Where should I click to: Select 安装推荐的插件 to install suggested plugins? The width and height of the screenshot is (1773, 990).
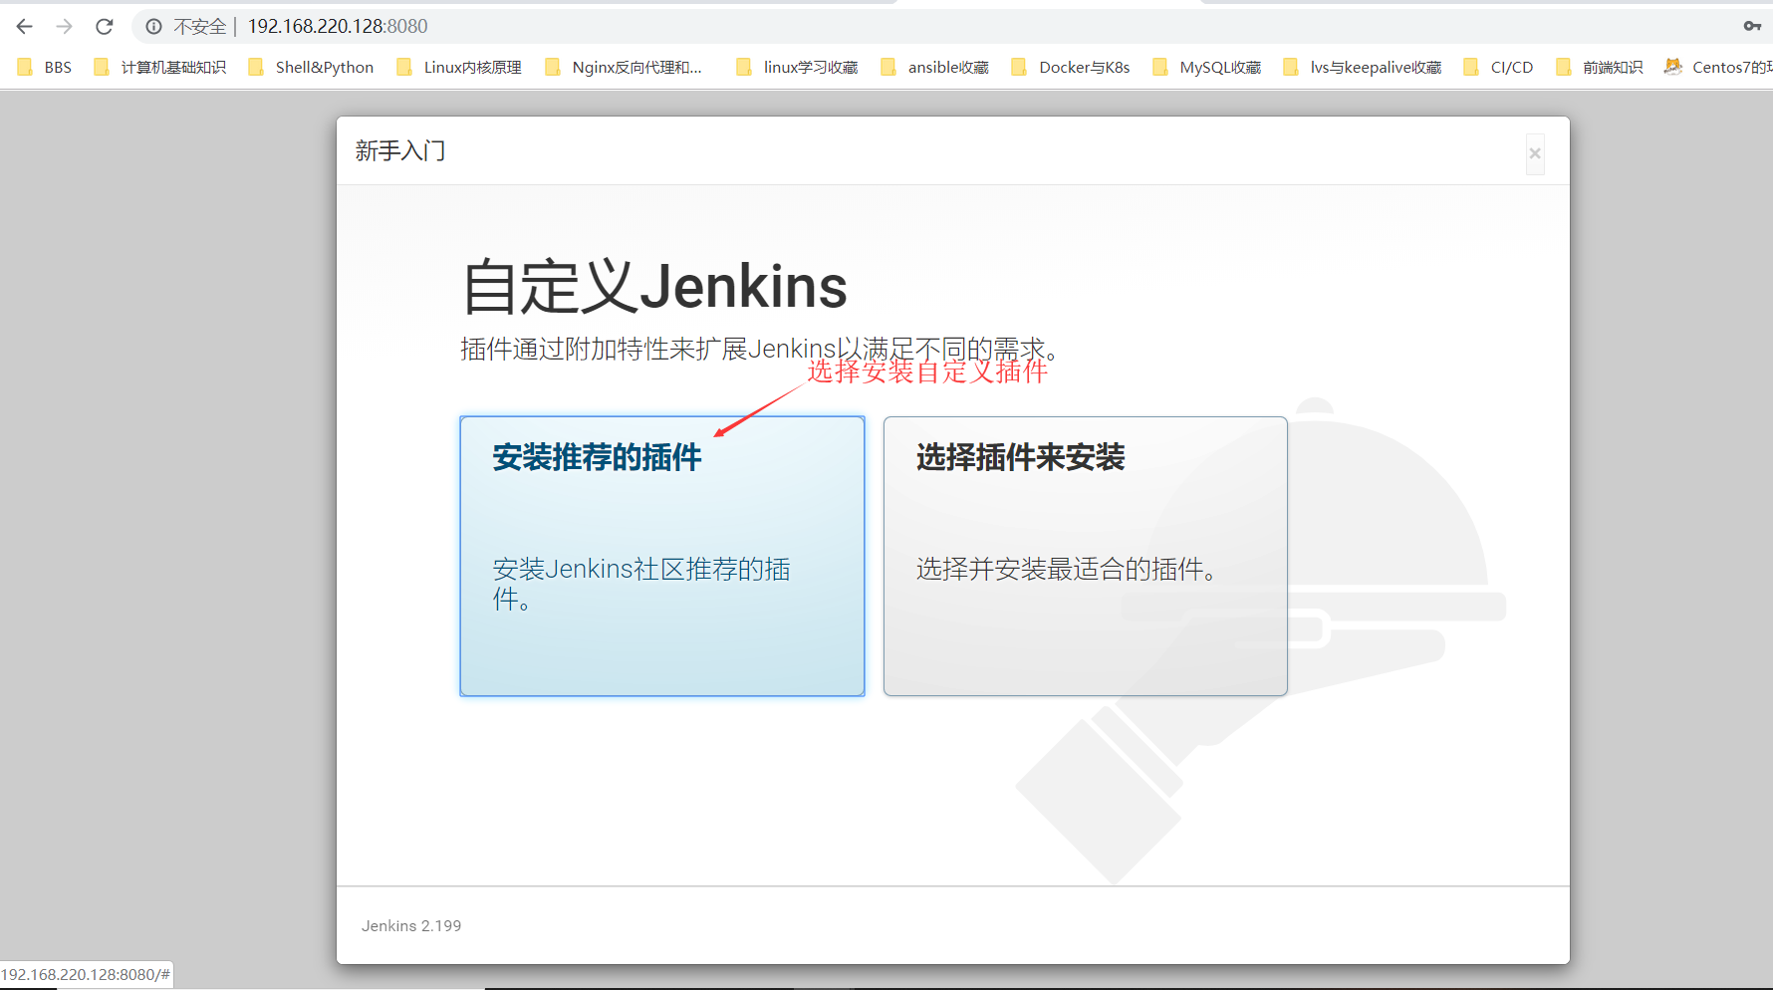tap(661, 556)
